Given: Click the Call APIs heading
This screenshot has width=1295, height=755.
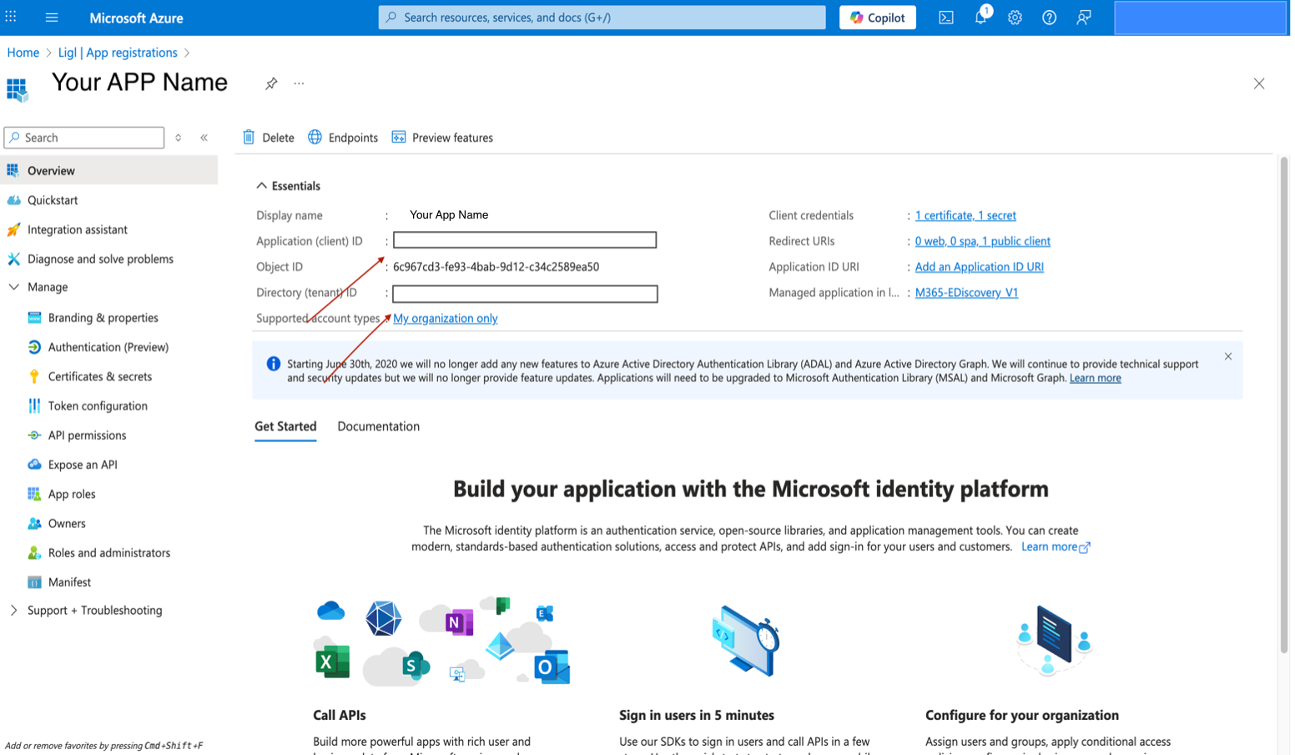Looking at the screenshot, I should tap(339, 715).
